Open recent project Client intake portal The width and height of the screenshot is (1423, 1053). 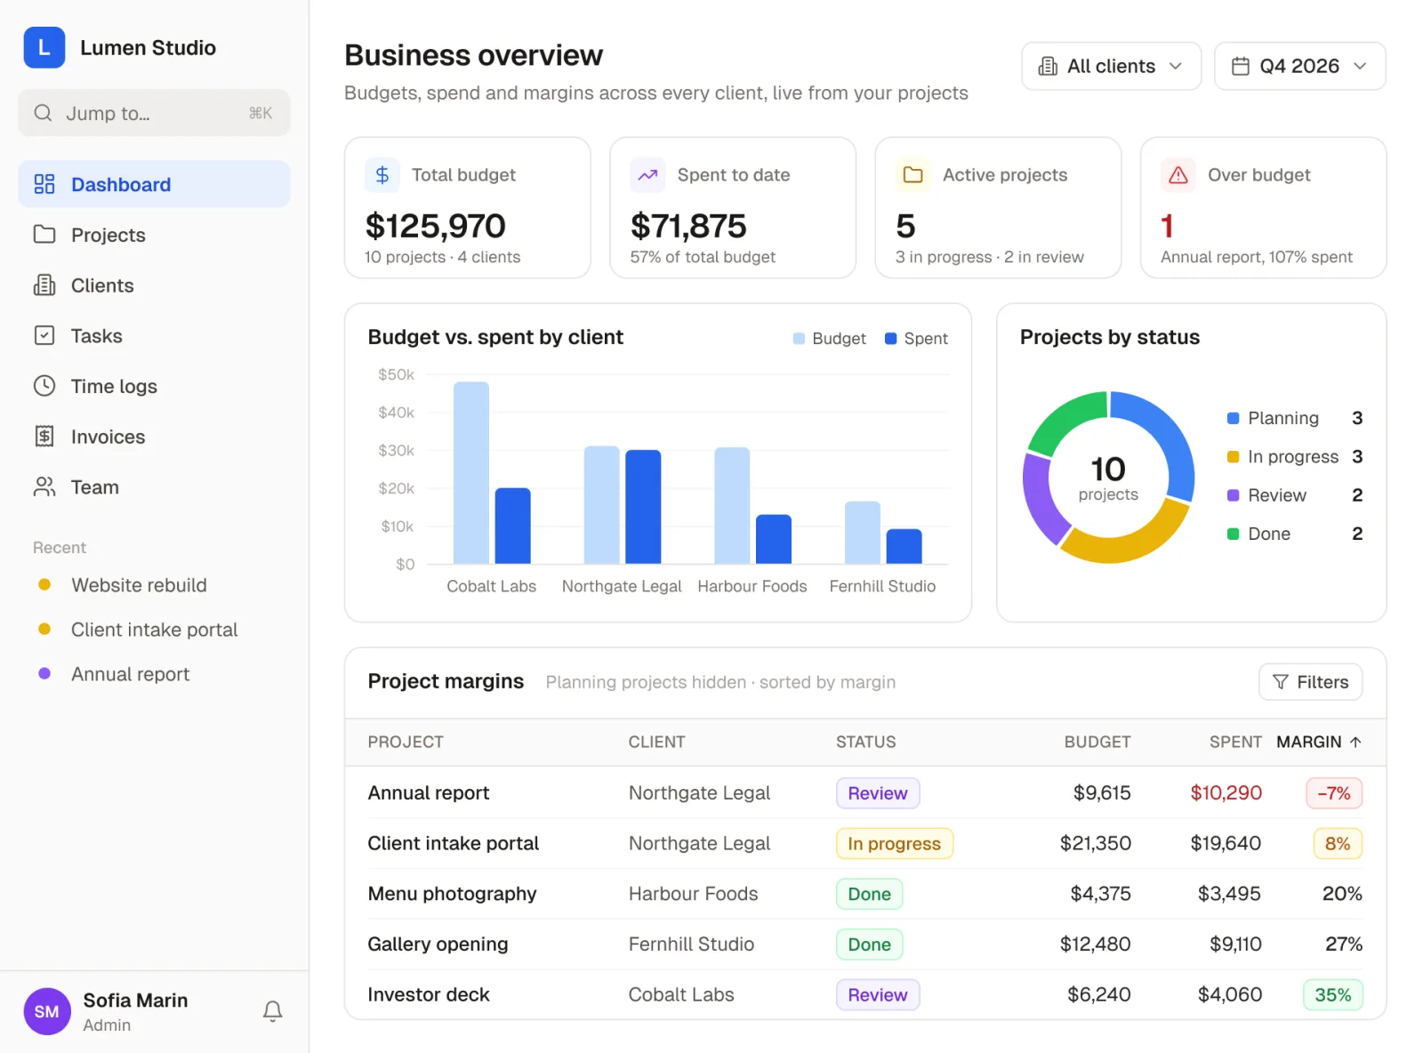coord(154,630)
